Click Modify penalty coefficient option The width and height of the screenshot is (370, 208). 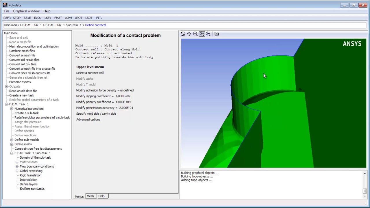click(103, 102)
